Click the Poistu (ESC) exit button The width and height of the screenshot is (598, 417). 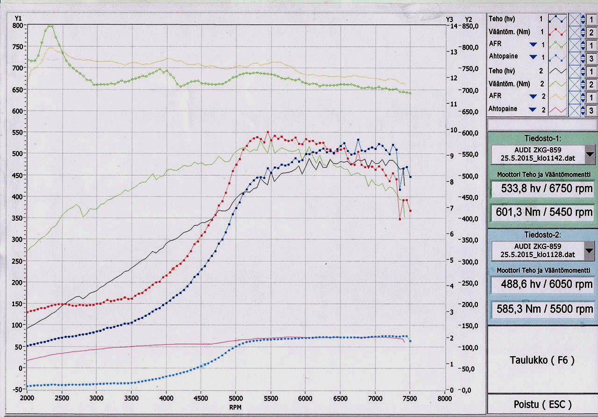click(542, 404)
